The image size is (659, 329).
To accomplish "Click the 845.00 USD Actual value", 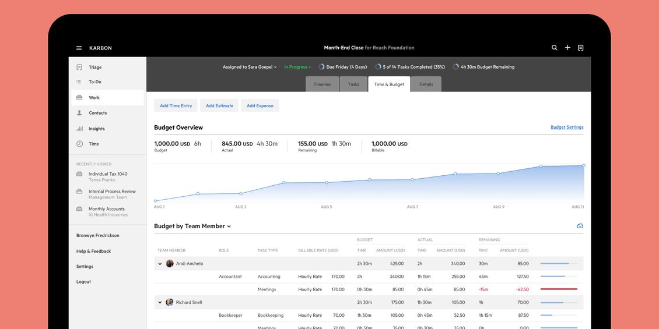I will click(237, 143).
